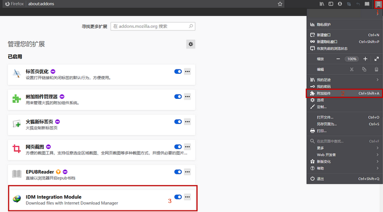Viewport: 383px width, 212px height.
Task: Show sidebars via the toolbar icon
Action: (x=330, y=4)
